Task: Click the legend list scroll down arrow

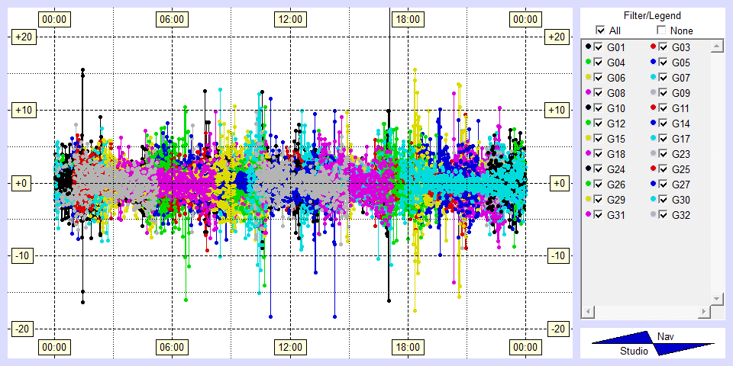Action: 716,298
